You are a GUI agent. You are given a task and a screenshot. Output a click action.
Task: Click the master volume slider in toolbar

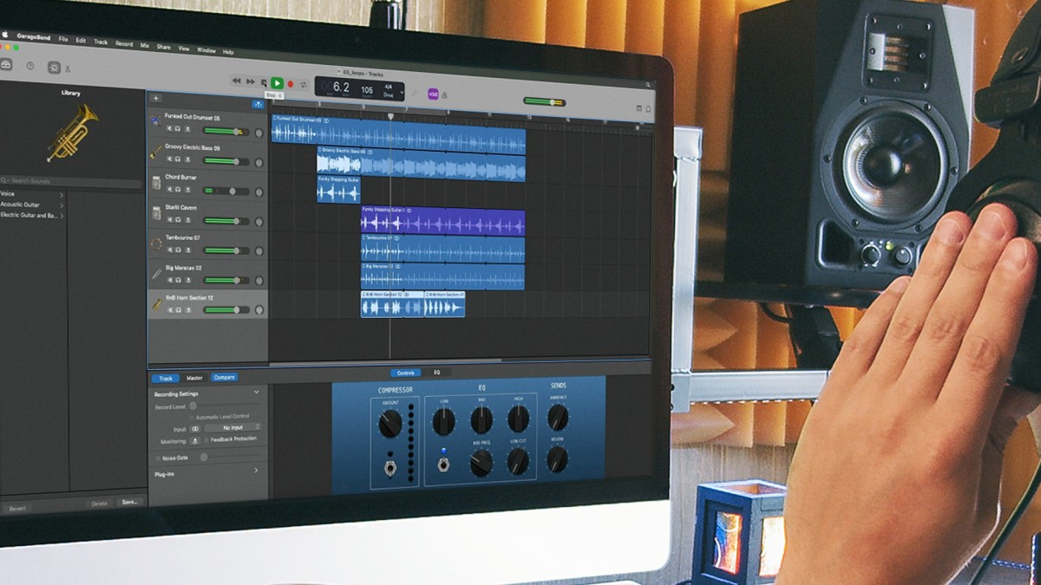544,102
